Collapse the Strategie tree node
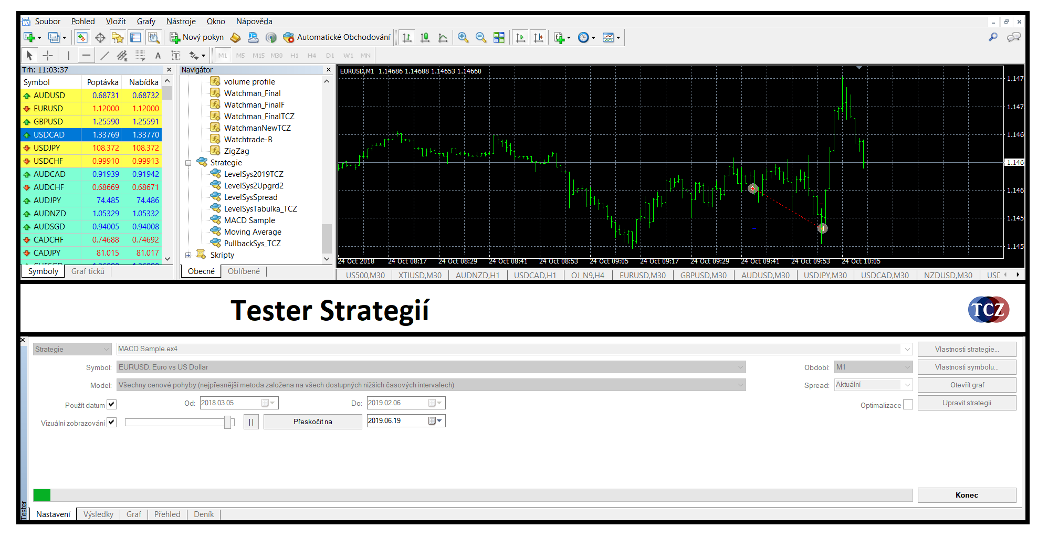The width and height of the screenshot is (1048, 548). 188,163
